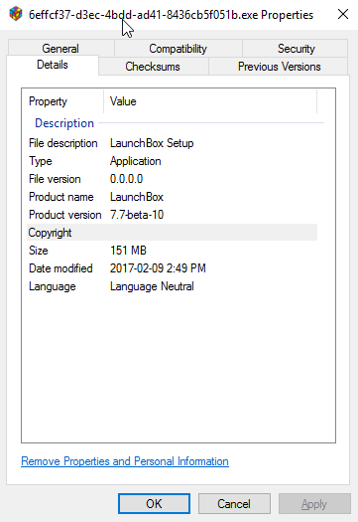The height and width of the screenshot is (522, 358).
Task: Click the Cancel button
Action: click(x=234, y=504)
